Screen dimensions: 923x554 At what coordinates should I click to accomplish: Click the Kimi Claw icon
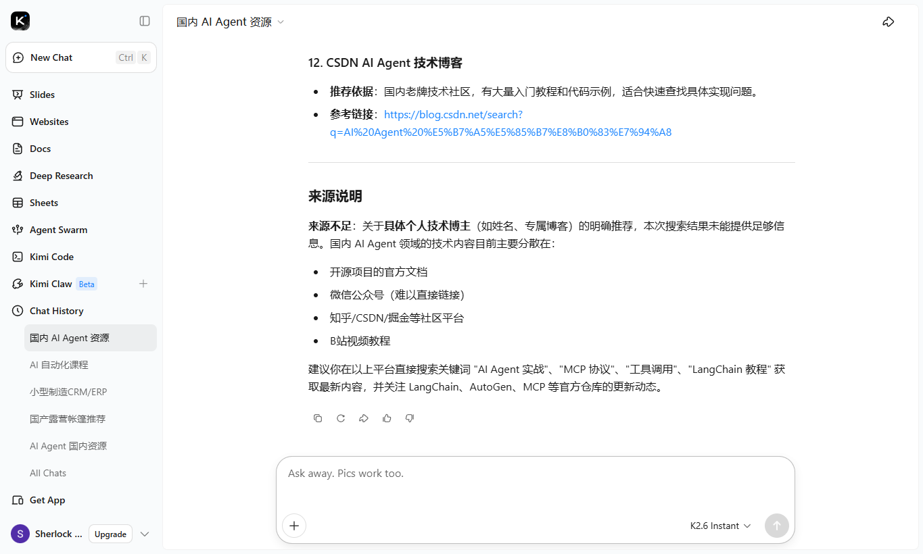pyautogui.click(x=18, y=284)
